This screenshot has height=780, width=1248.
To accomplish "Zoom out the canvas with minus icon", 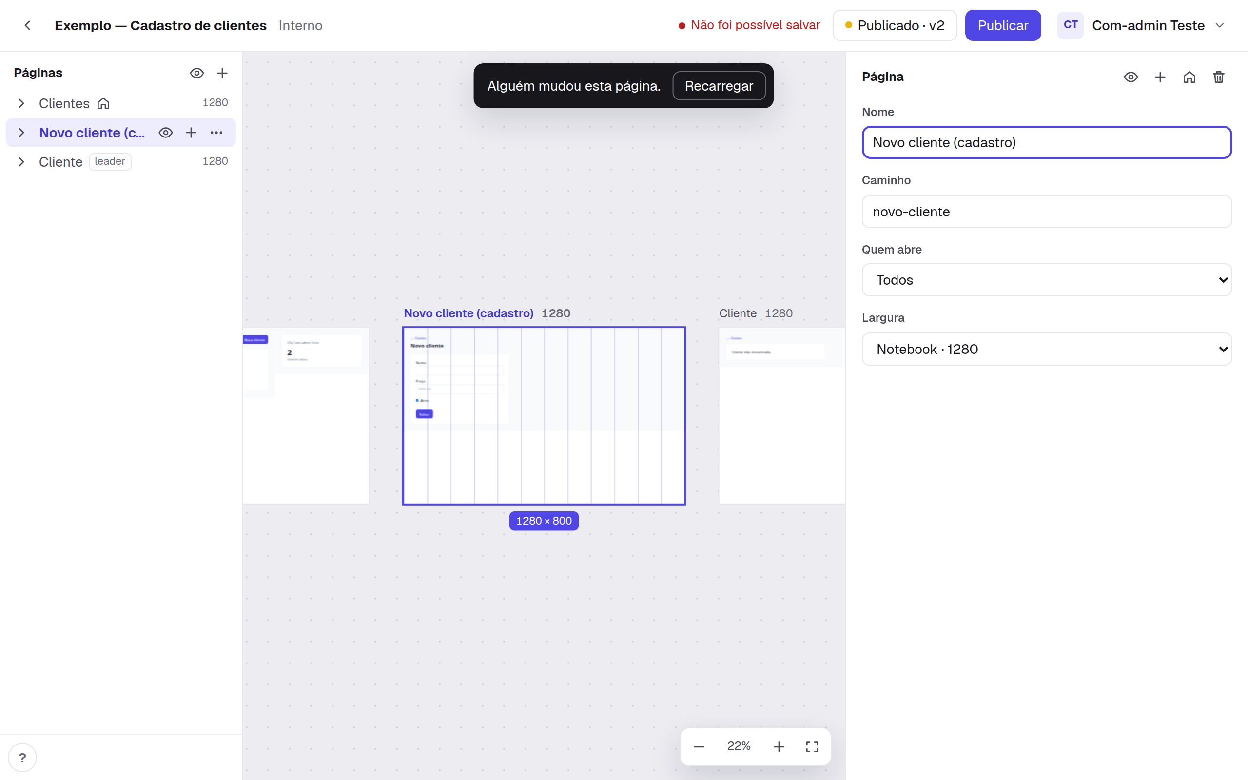I will click(x=699, y=746).
